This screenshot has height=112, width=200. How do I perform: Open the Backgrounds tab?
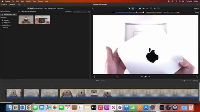click(52, 8)
